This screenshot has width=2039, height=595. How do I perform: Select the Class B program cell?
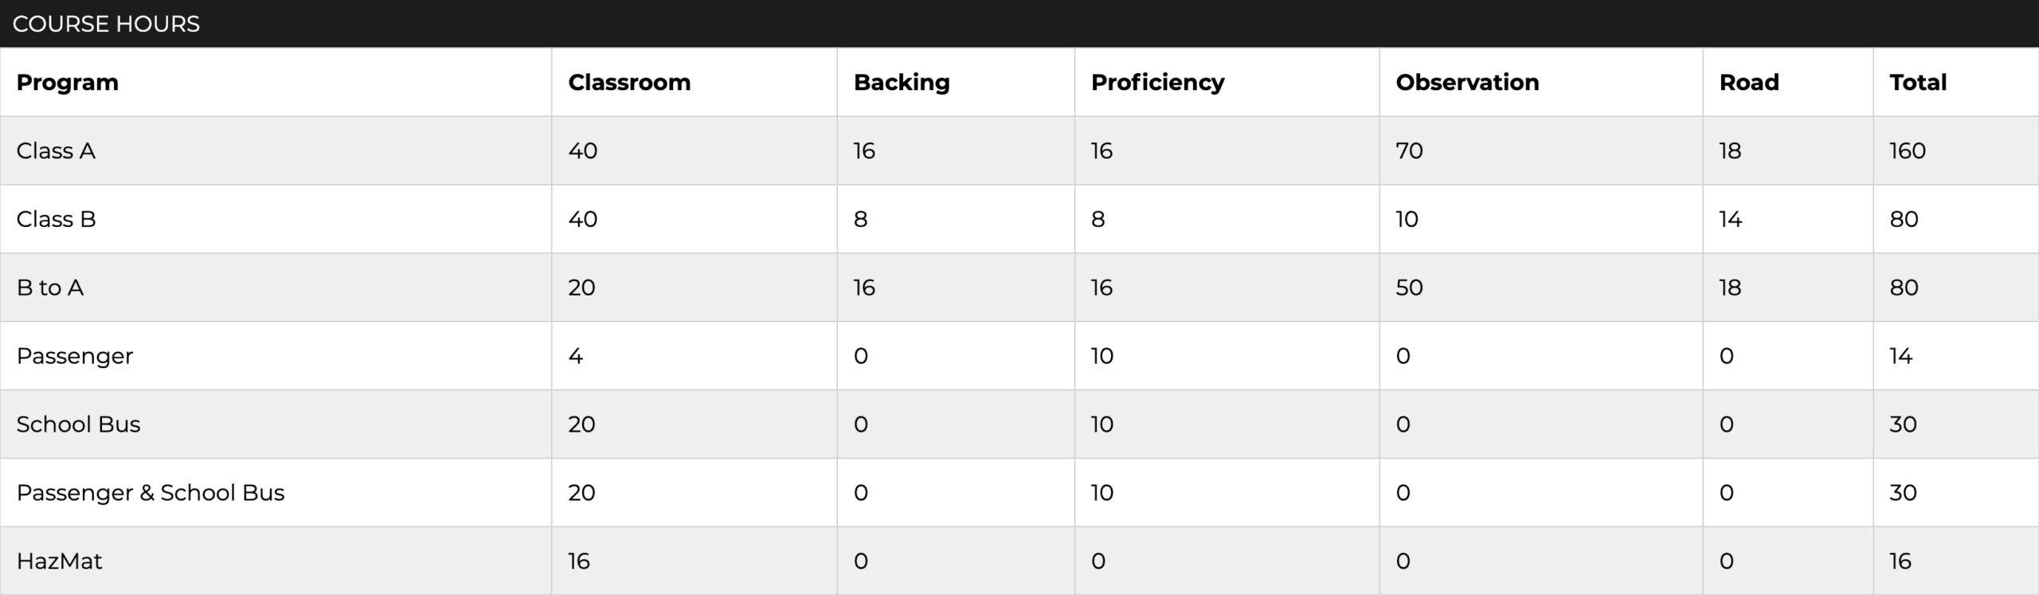[x=56, y=219]
